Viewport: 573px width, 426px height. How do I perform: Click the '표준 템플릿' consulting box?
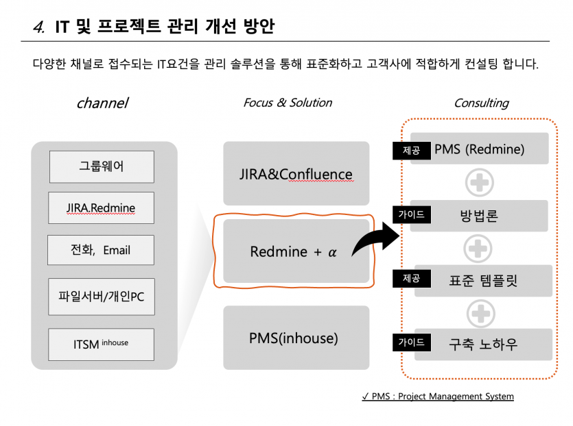pyautogui.click(x=483, y=281)
